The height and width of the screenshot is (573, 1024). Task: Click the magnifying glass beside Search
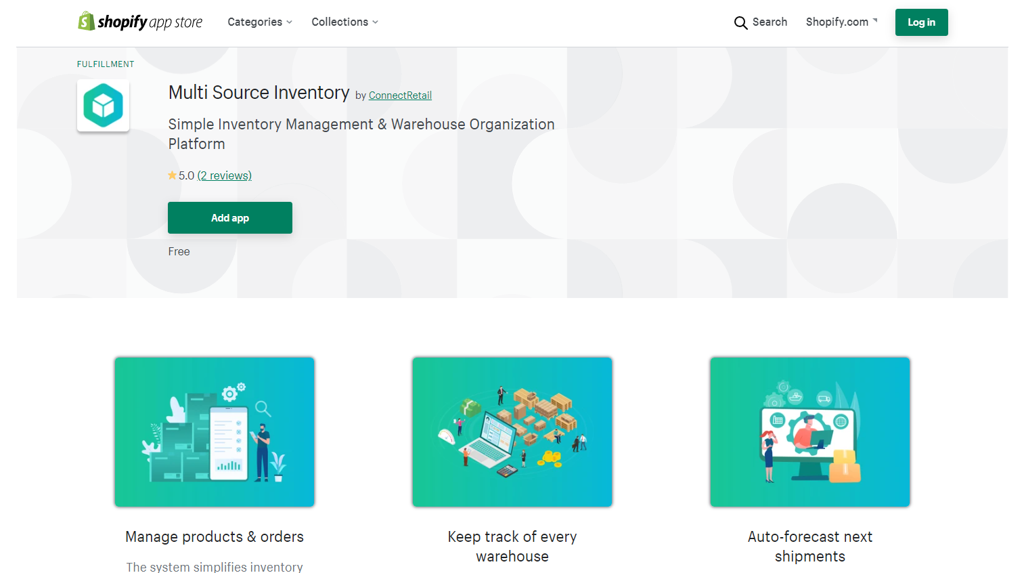[x=741, y=22]
